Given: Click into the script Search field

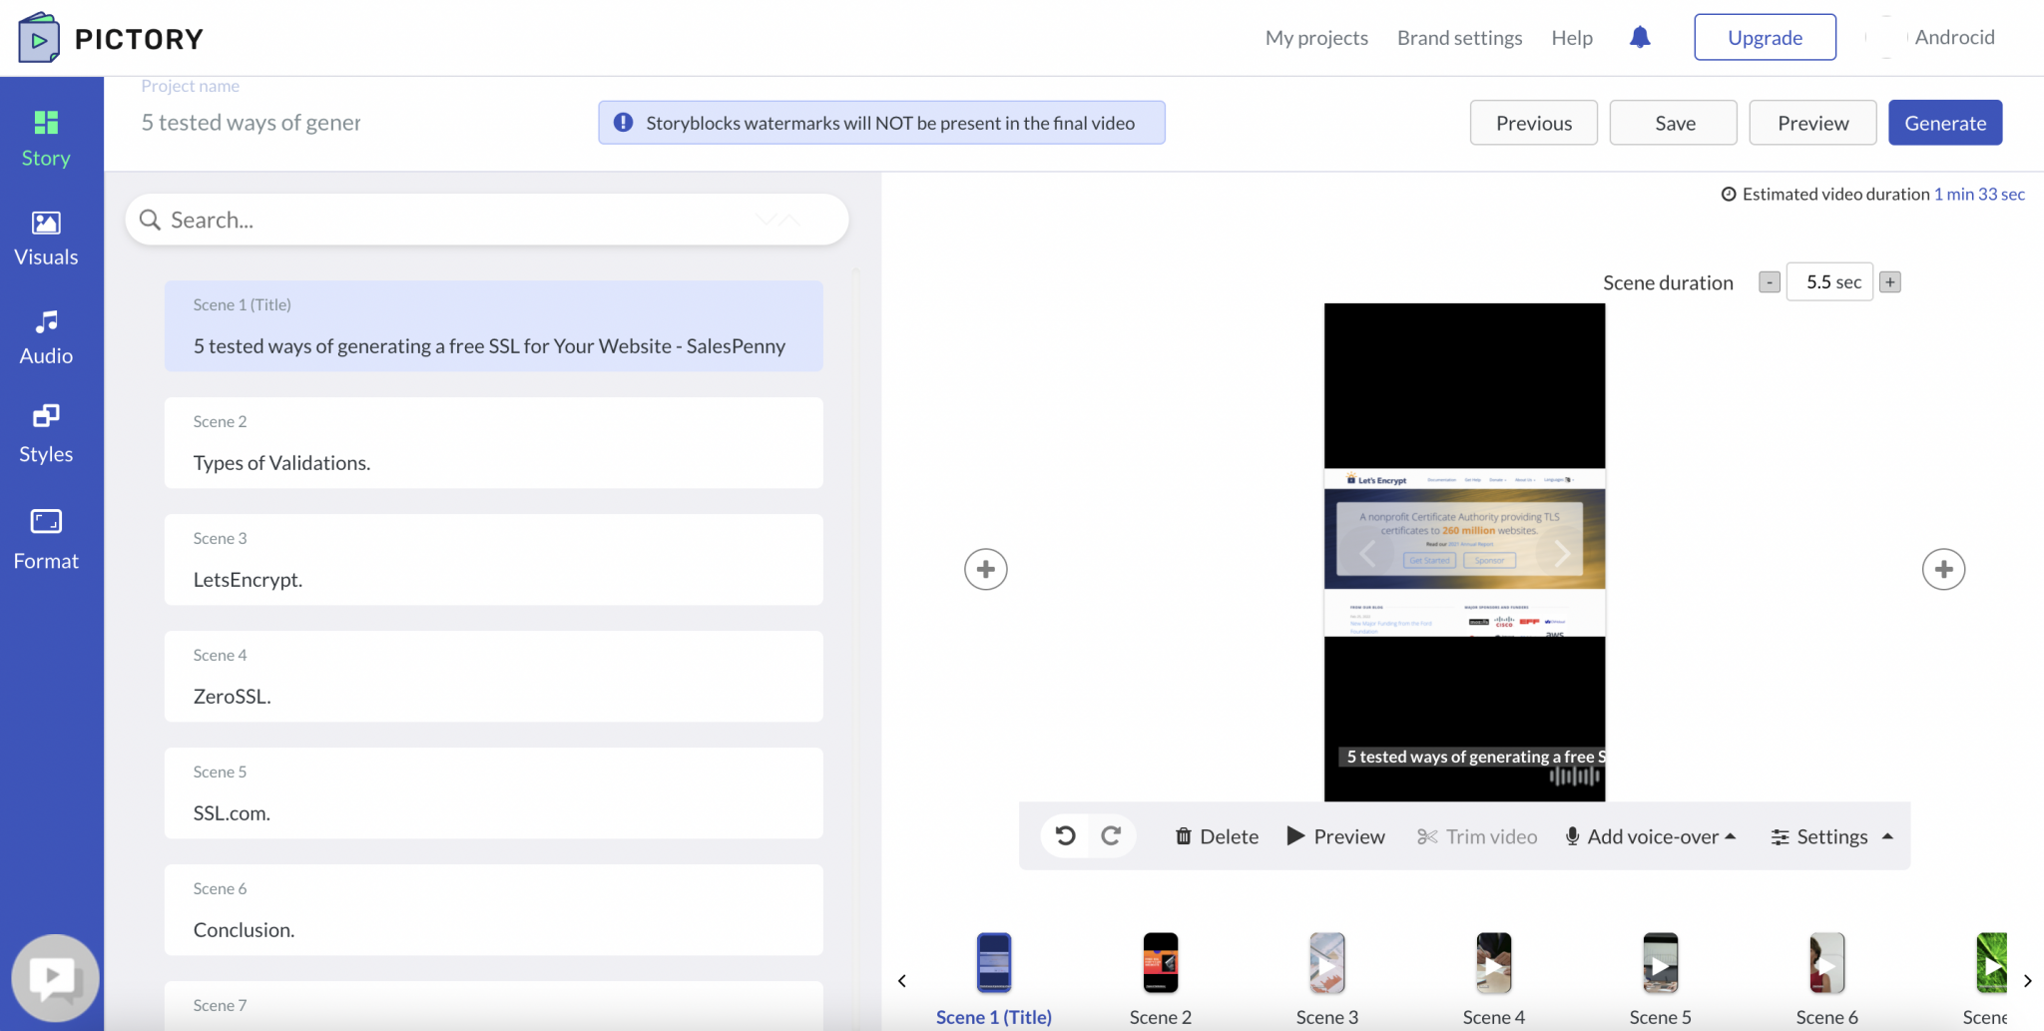Looking at the screenshot, I should pyautogui.click(x=487, y=220).
